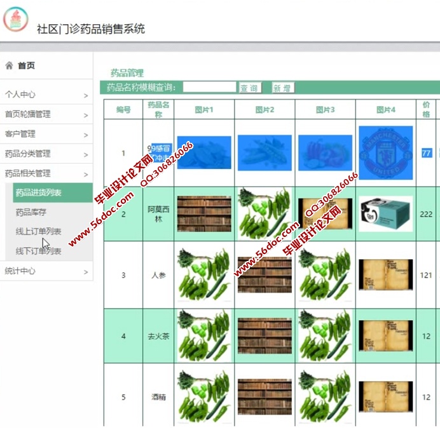Expand the 药品分类管理 menu
Image resolution: width=440 pixels, height=428 pixels.
(x=46, y=154)
